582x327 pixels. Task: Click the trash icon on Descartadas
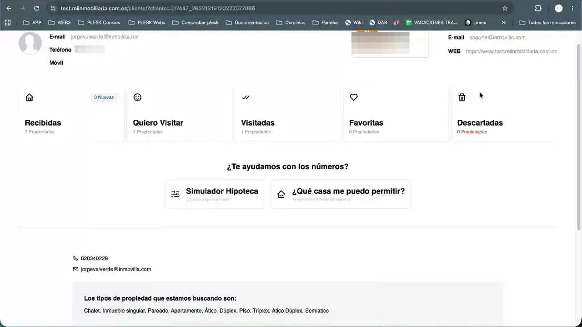(462, 97)
